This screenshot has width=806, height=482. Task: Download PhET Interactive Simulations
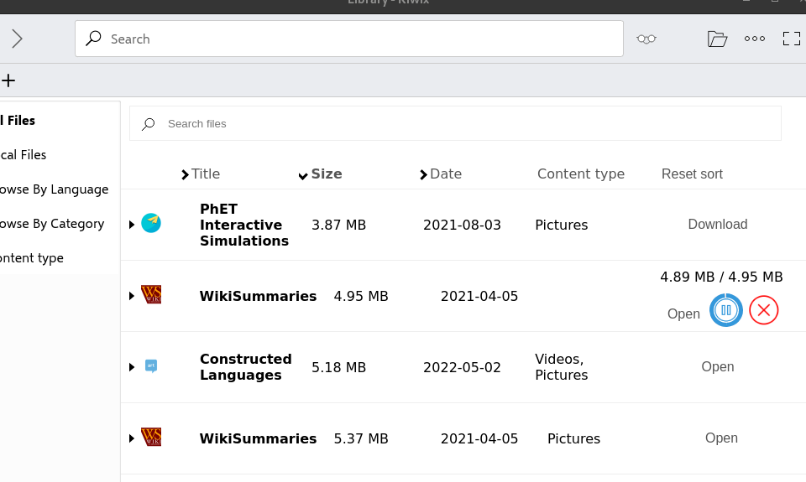pos(717,225)
